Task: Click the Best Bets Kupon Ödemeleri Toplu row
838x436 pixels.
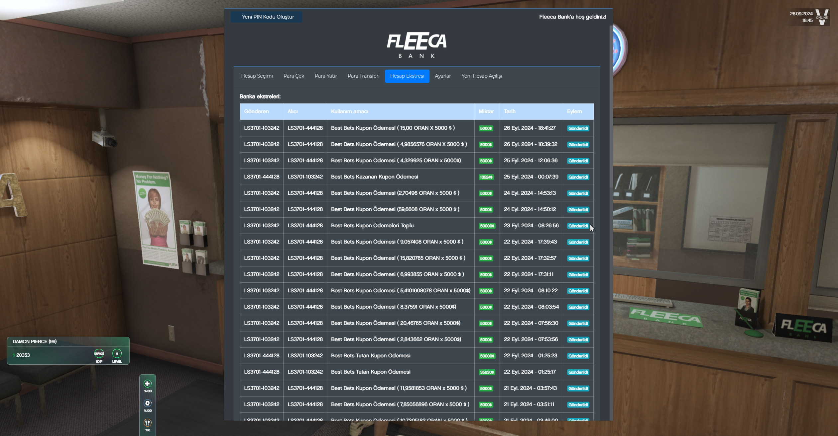Action: (372, 226)
